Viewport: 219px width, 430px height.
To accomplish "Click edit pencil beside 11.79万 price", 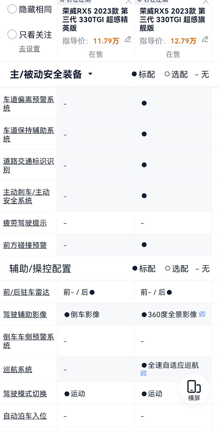I will 128,39.
